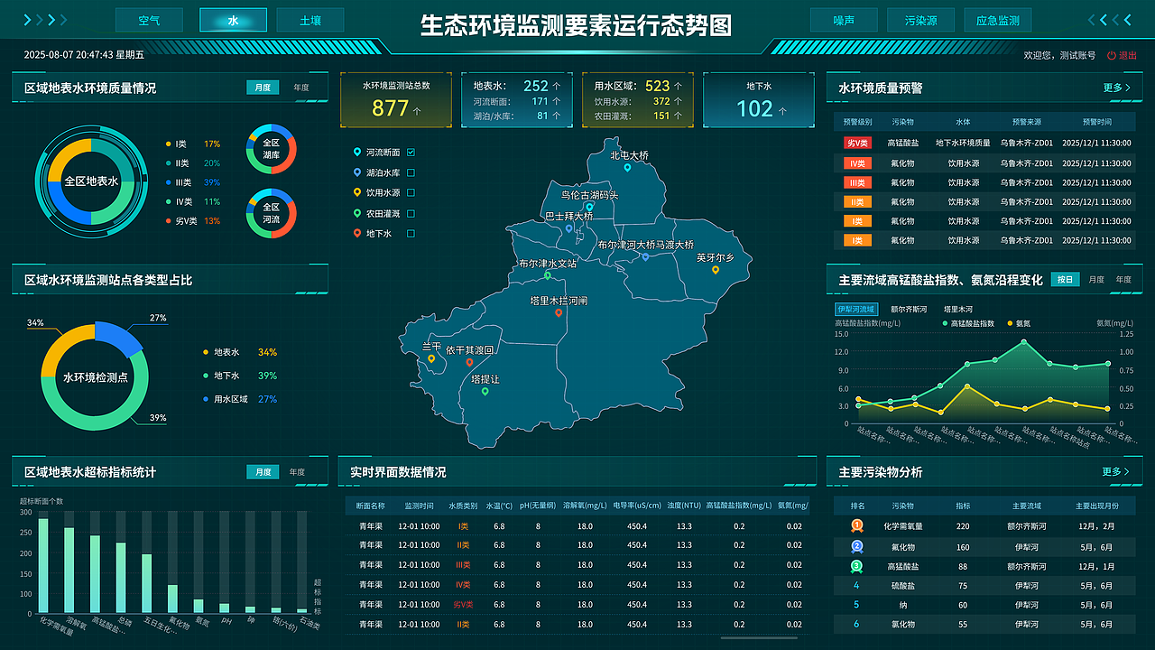Click the silver rank medal next to 氟化物
This screenshot has width=1155, height=650.
coord(857,547)
